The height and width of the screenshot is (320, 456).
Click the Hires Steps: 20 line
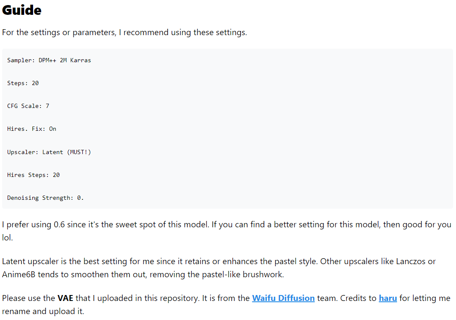(x=33, y=175)
